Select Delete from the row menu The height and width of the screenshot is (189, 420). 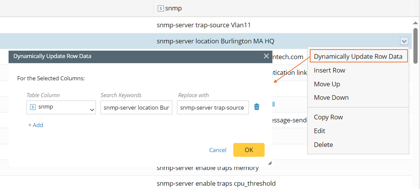coord(323,145)
